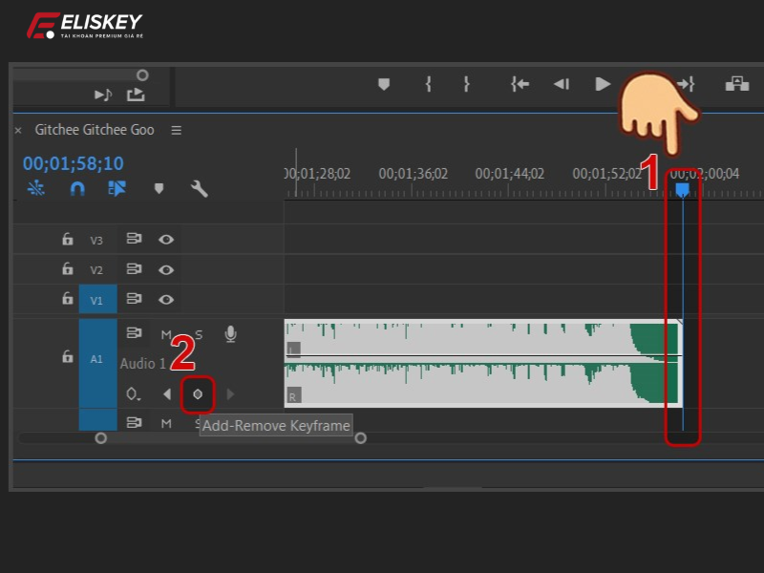Open Timeline Display Settings with the wrench icon
The image size is (764, 573).
pyautogui.click(x=199, y=187)
